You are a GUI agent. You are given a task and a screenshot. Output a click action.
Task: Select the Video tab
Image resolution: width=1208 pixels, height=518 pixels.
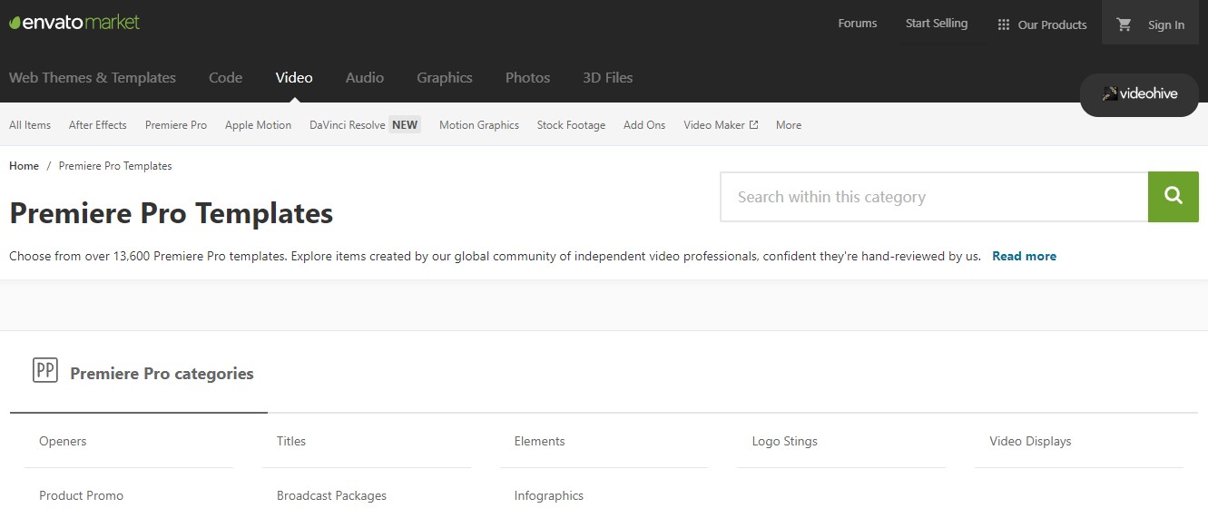click(x=294, y=78)
